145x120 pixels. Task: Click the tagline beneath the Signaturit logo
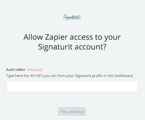(x=75, y=19)
